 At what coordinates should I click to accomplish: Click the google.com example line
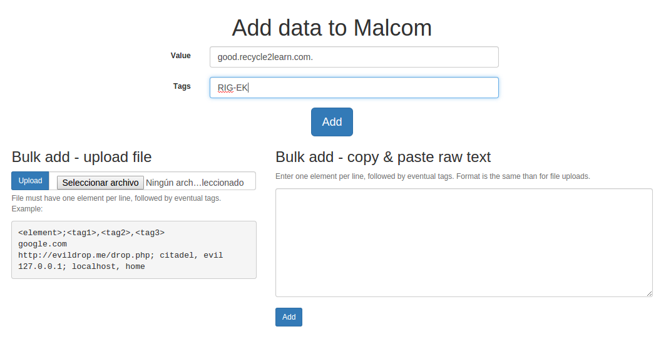point(43,244)
